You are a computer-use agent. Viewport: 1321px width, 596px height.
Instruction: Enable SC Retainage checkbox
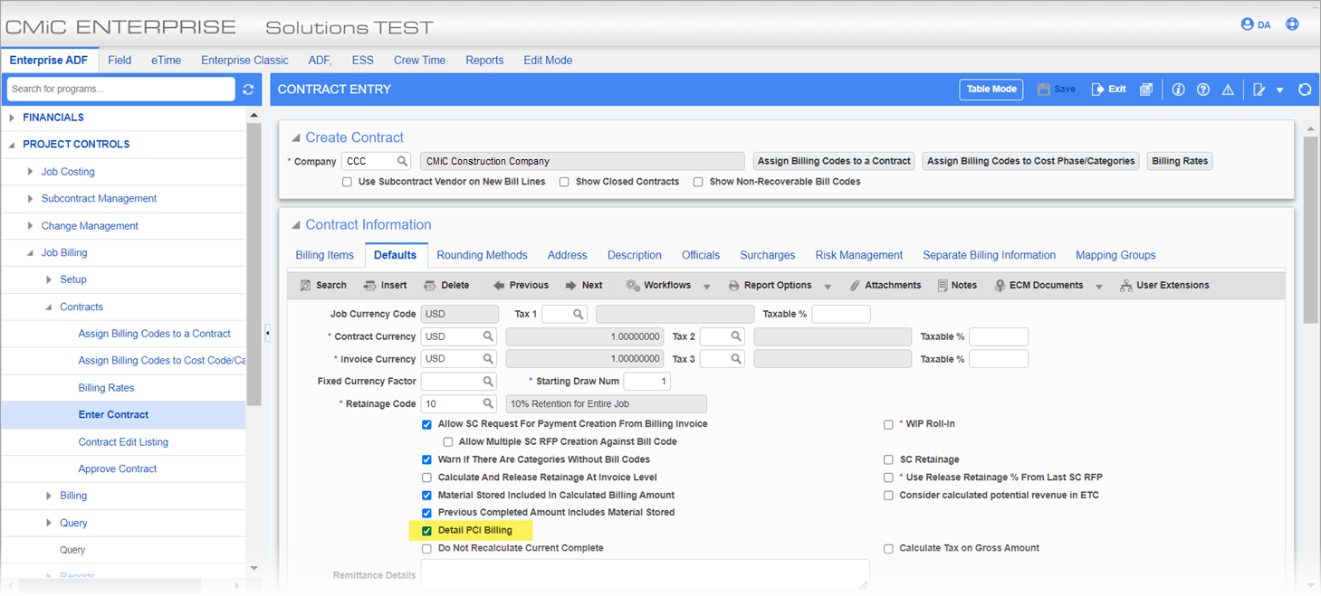[x=888, y=460]
